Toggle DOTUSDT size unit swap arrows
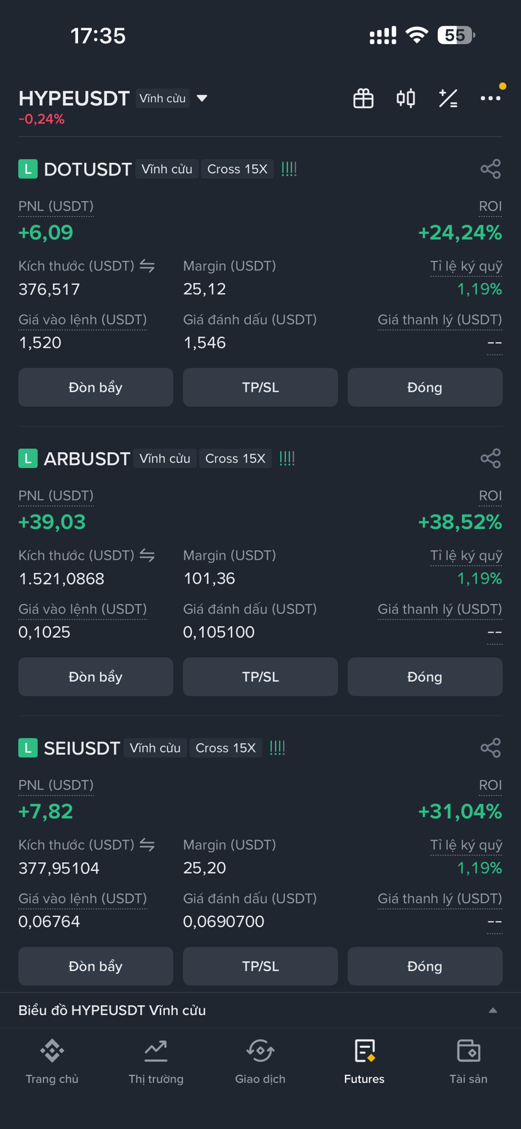The image size is (521, 1129). (x=147, y=266)
